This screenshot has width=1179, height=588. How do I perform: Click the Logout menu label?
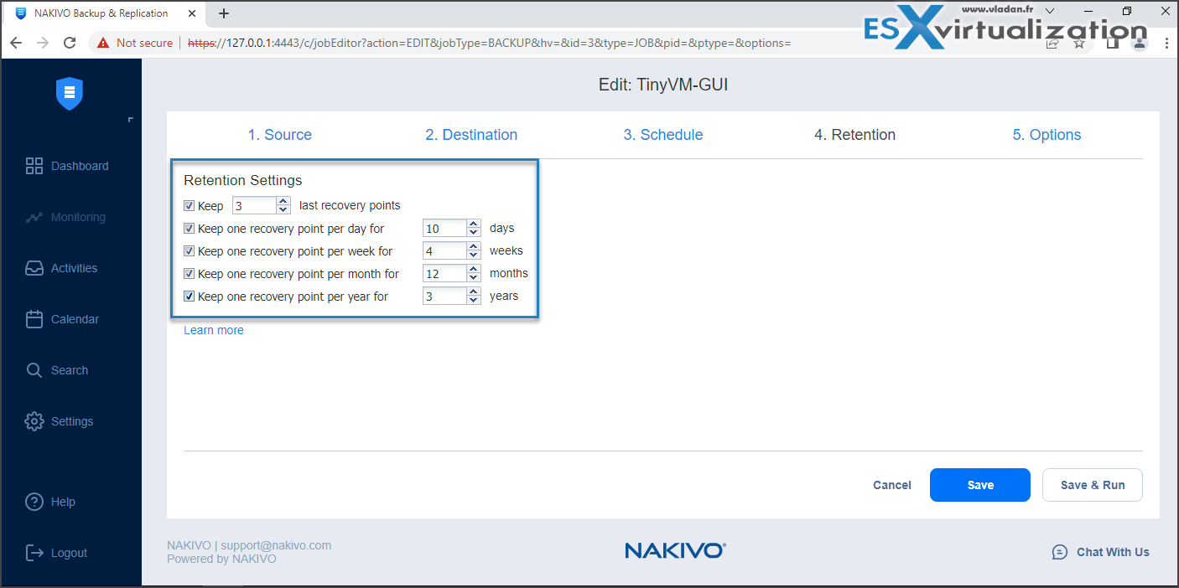[x=69, y=553]
